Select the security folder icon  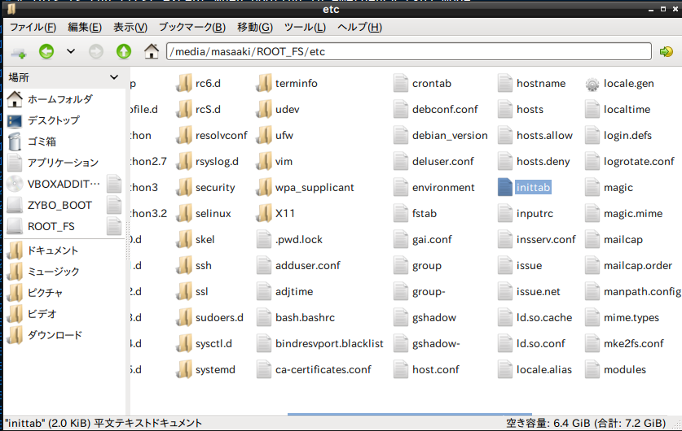pos(184,187)
